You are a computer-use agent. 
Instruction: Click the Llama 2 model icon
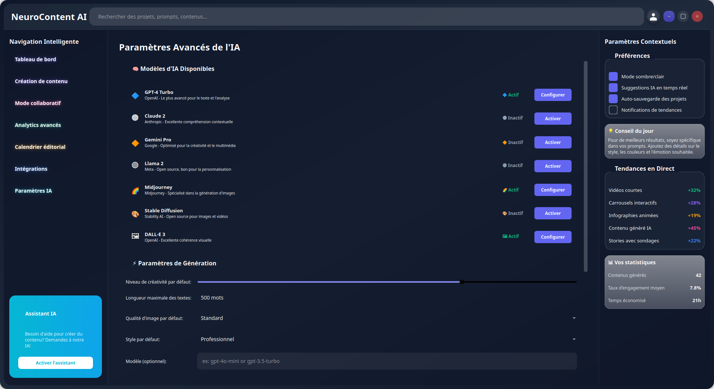[135, 166]
